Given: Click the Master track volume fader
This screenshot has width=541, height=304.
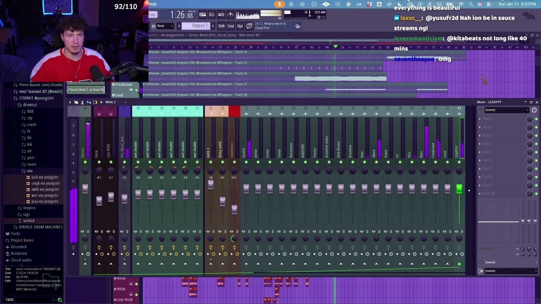Looking at the screenshot, I should tap(85, 189).
